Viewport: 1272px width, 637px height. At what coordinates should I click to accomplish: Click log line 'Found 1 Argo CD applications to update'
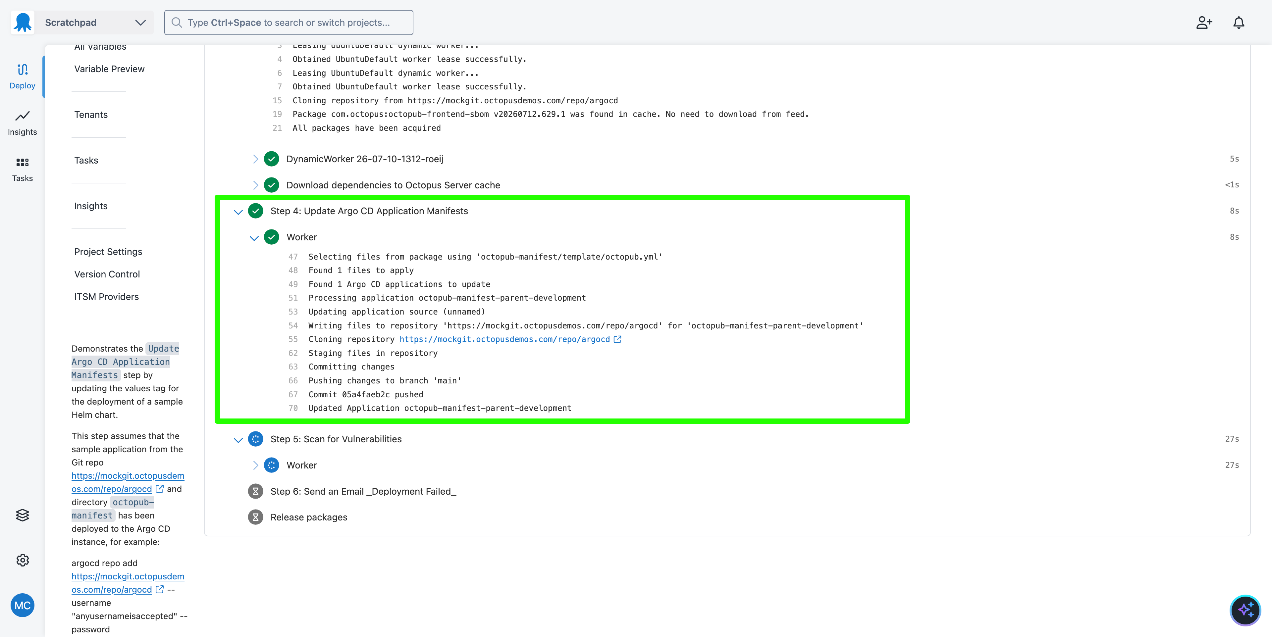click(399, 284)
